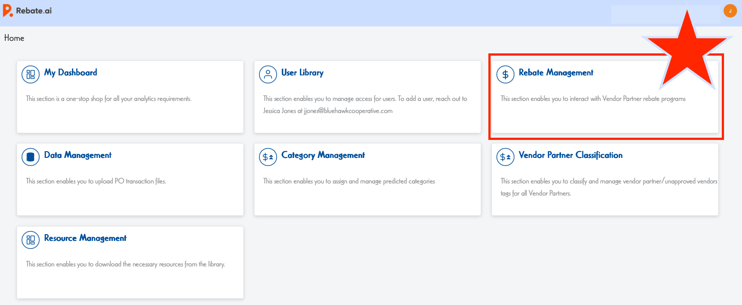This screenshot has height=305, width=742.
Task: Click the Rebate.ai brand name text
Action: point(34,11)
